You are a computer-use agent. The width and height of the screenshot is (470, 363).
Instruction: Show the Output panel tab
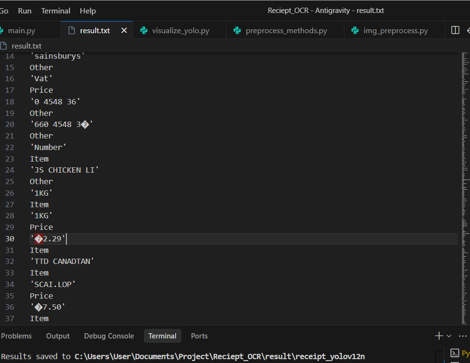(x=58, y=336)
